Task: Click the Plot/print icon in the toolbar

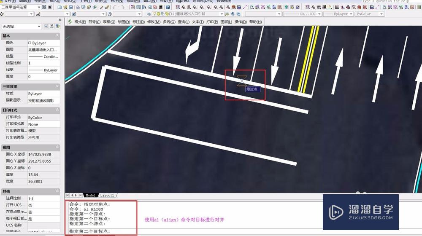Action: click(x=78, y=7)
